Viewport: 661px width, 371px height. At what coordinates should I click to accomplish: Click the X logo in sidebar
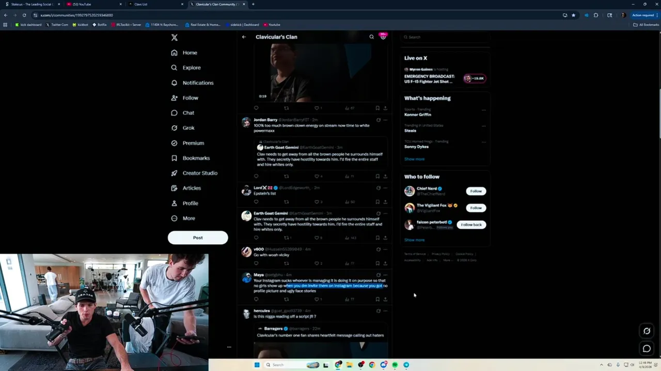(x=175, y=38)
